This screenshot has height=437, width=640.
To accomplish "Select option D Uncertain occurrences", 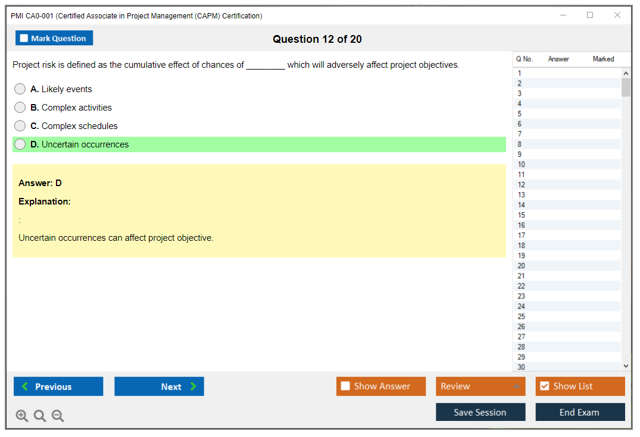I will 20,144.
